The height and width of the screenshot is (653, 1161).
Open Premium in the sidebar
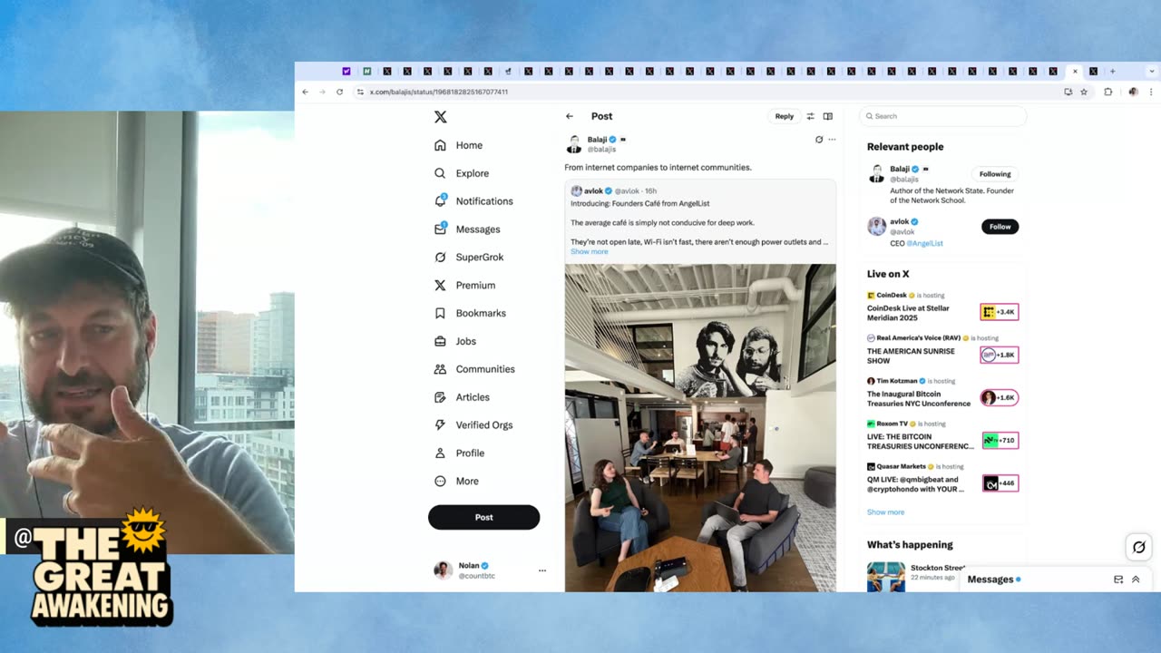point(464,286)
